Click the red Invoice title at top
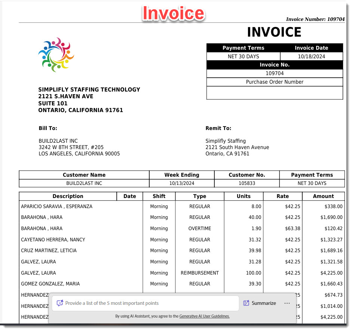This screenshot has width=352, height=331. pos(173,13)
